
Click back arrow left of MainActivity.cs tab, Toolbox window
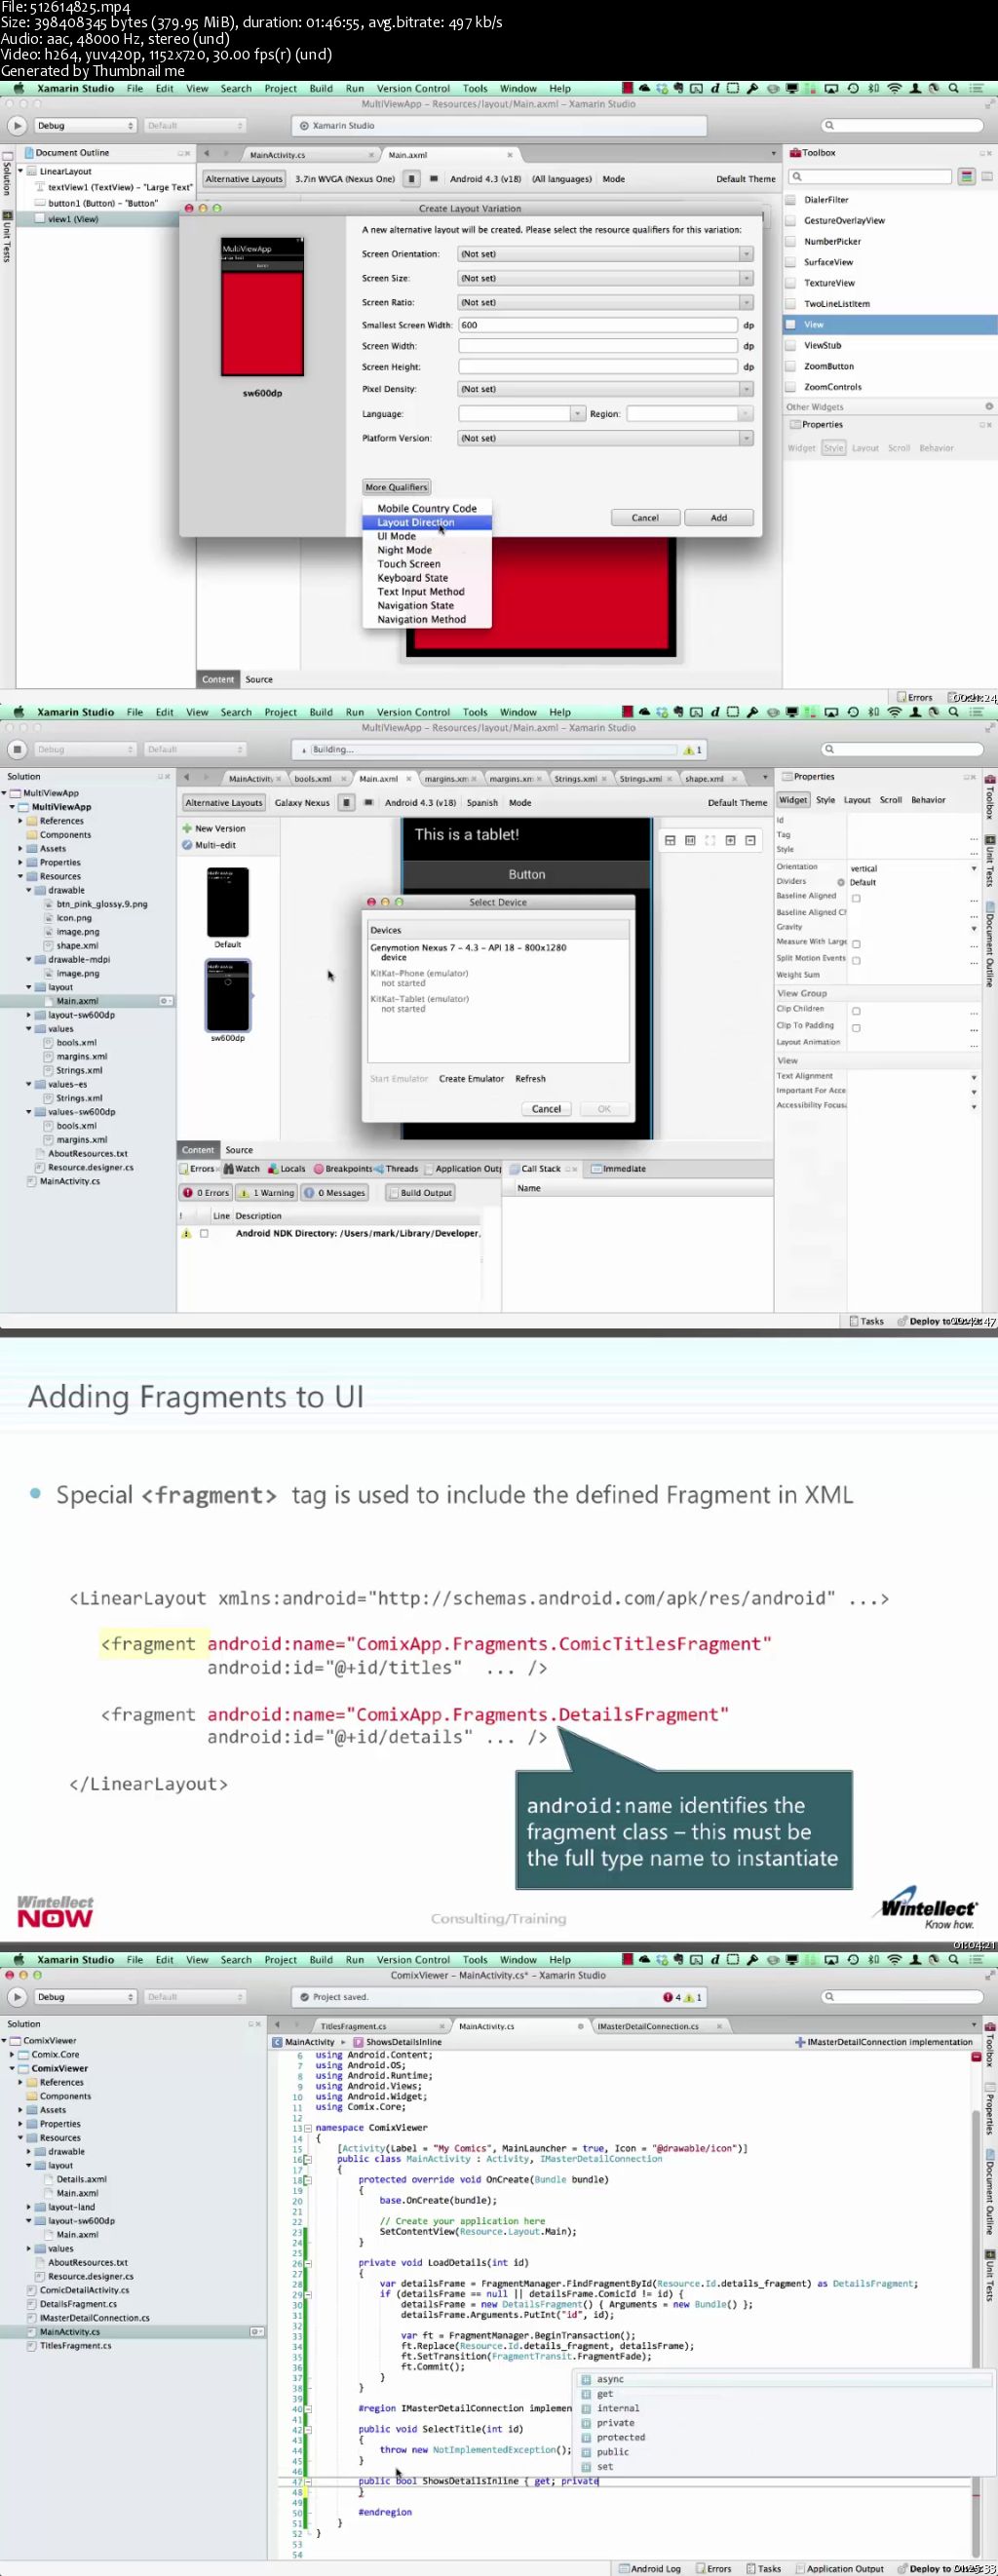click(207, 154)
